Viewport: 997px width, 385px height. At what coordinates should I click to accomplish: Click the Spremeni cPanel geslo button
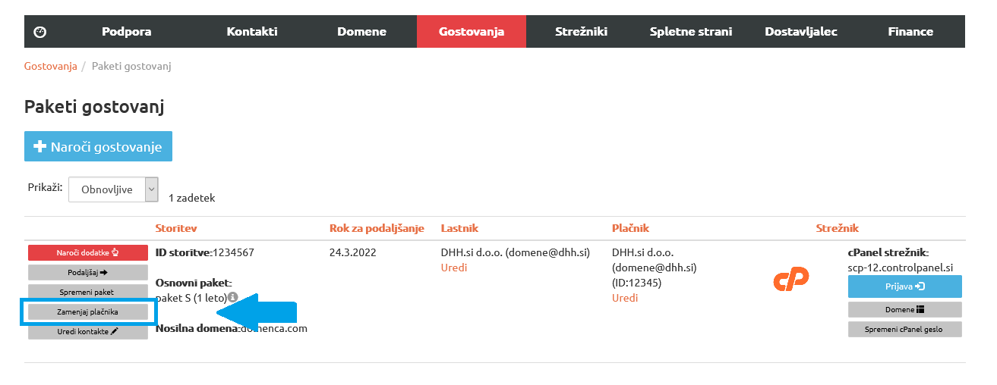904,330
